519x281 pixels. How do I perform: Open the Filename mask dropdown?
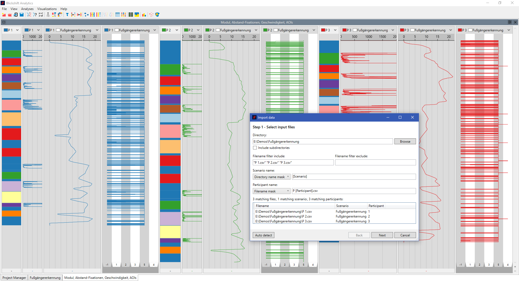click(271, 191)
